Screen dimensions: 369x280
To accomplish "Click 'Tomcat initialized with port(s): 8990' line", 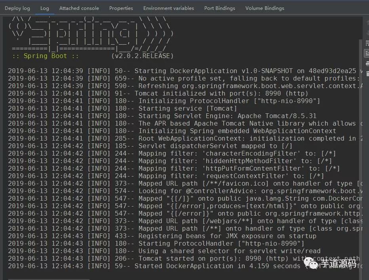I will (x=158, y=94).
